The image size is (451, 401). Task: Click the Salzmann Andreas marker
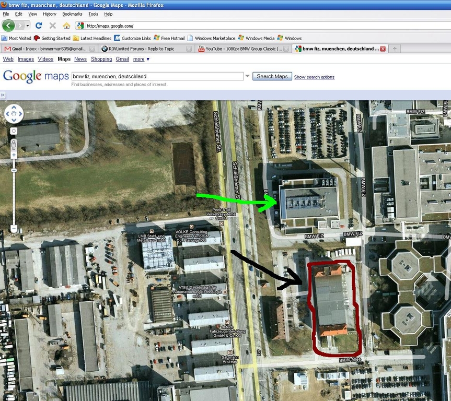point(229,352)
